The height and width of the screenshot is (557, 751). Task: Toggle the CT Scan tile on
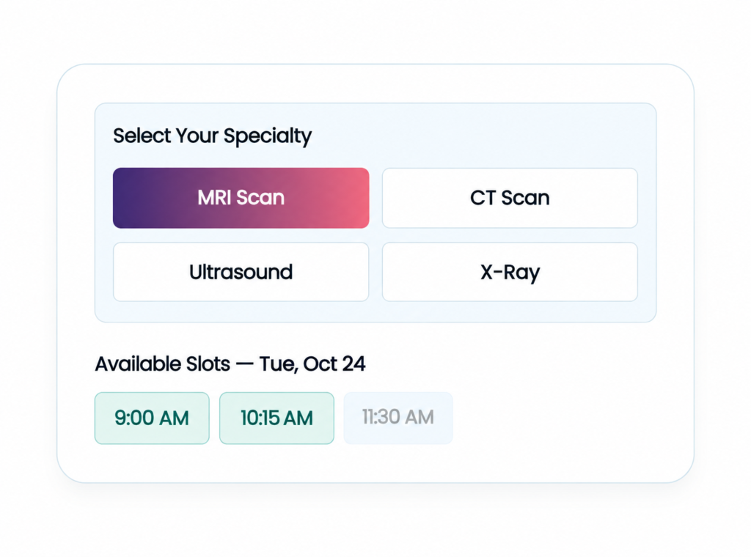click(510, 198)
